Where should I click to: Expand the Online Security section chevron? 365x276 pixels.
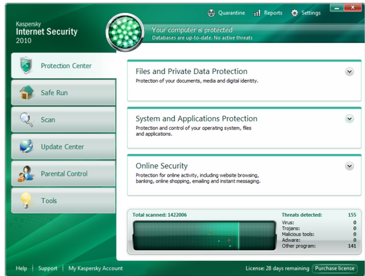tap(350, 166)
